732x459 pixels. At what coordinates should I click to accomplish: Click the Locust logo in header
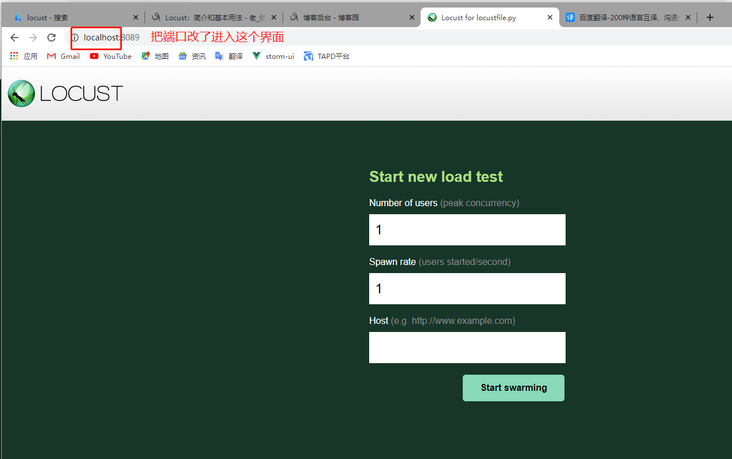pos(65,94)
